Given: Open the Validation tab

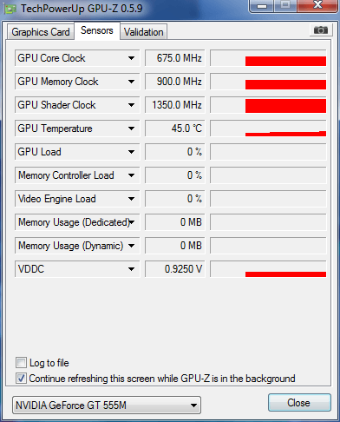Looking at the screenshot, I should (144, 32).
